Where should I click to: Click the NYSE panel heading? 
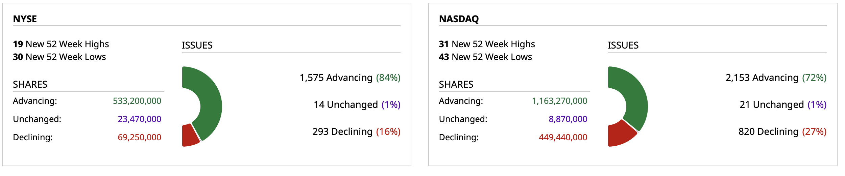click(x=25, y=19)
